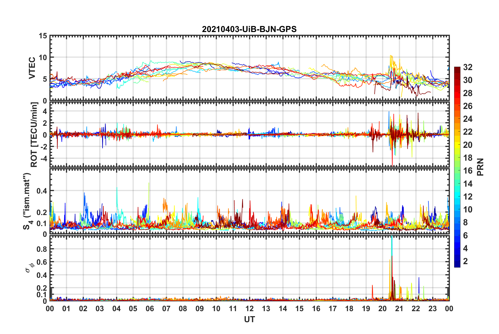Click the S4 tick label 0.4

[x=42, y=191]
